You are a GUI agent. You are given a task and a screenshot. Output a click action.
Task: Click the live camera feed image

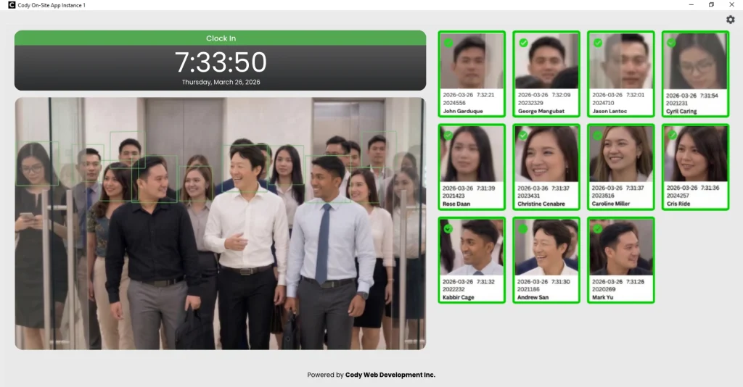tap(221, 224)
